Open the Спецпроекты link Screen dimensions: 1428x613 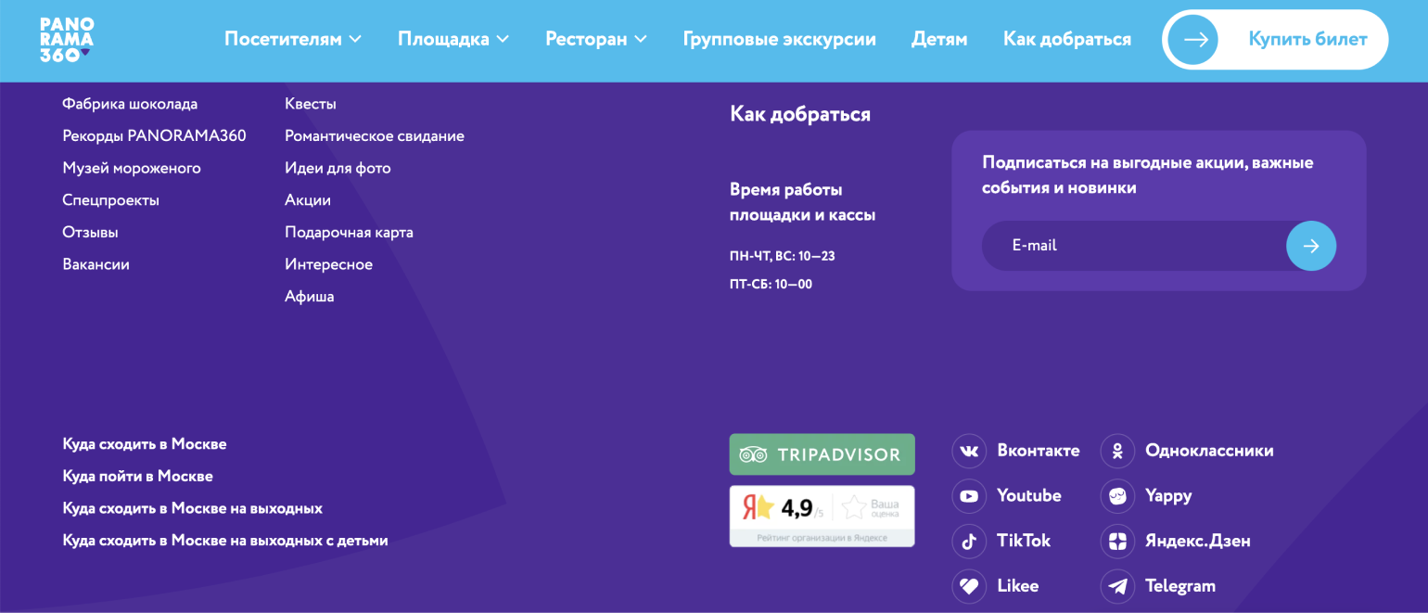click(110, 200)
